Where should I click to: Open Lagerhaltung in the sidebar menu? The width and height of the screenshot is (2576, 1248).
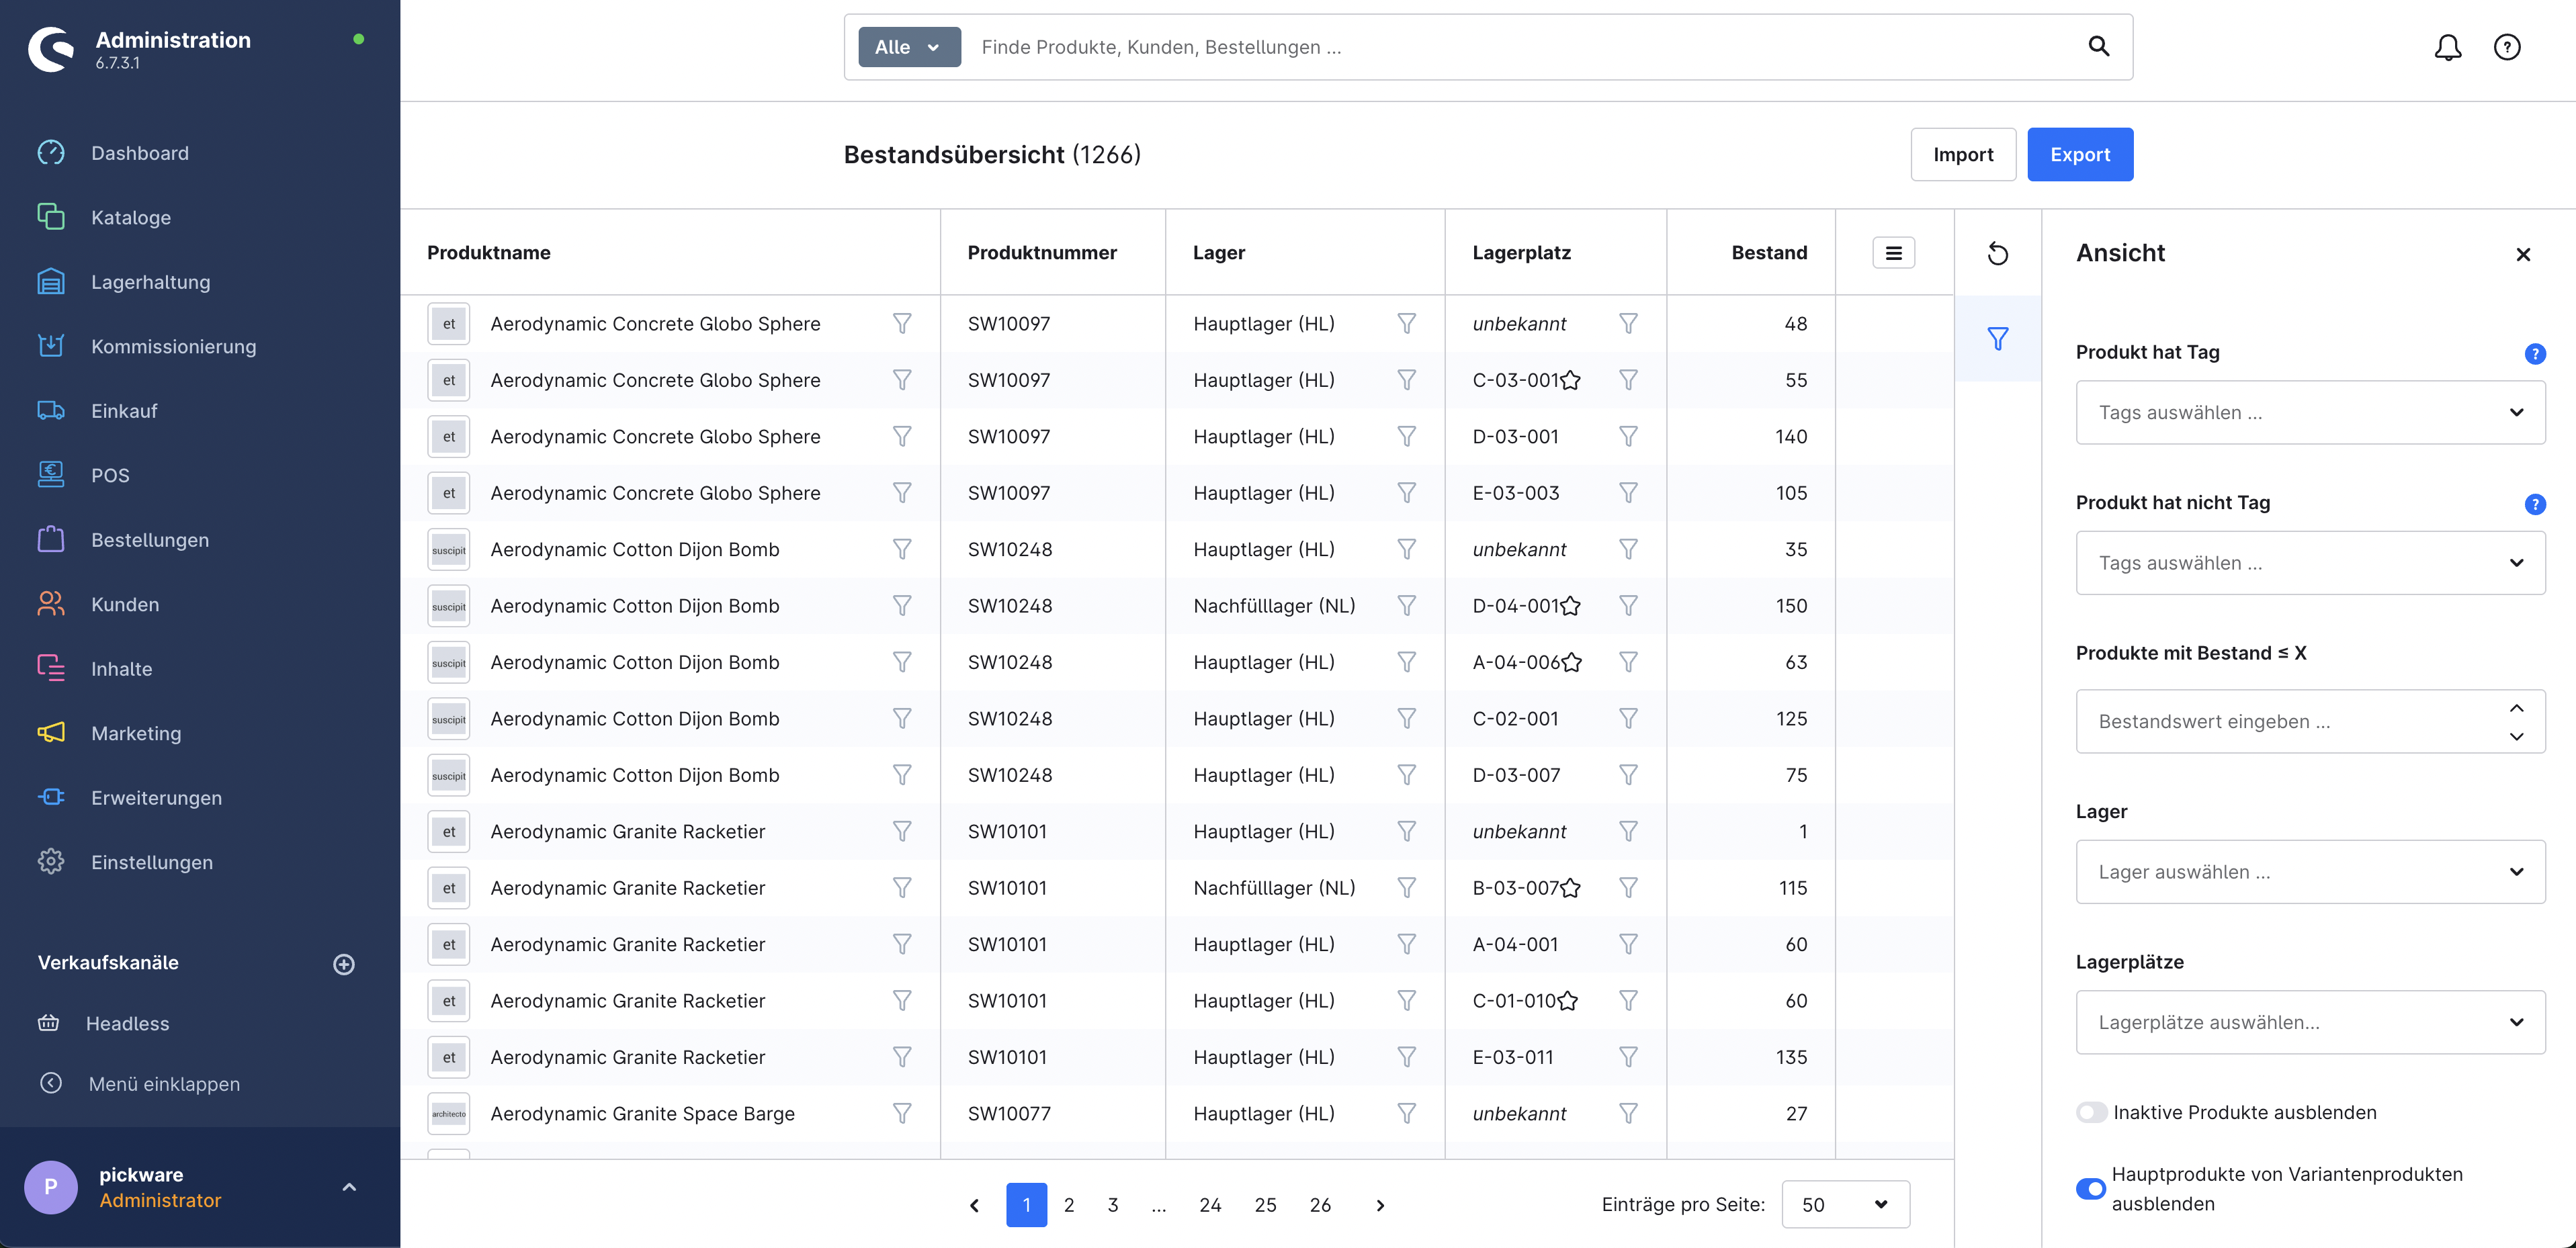tap(150, 282)
